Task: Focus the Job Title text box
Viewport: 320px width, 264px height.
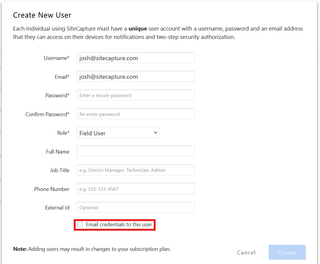Action: tap(135, 170)
